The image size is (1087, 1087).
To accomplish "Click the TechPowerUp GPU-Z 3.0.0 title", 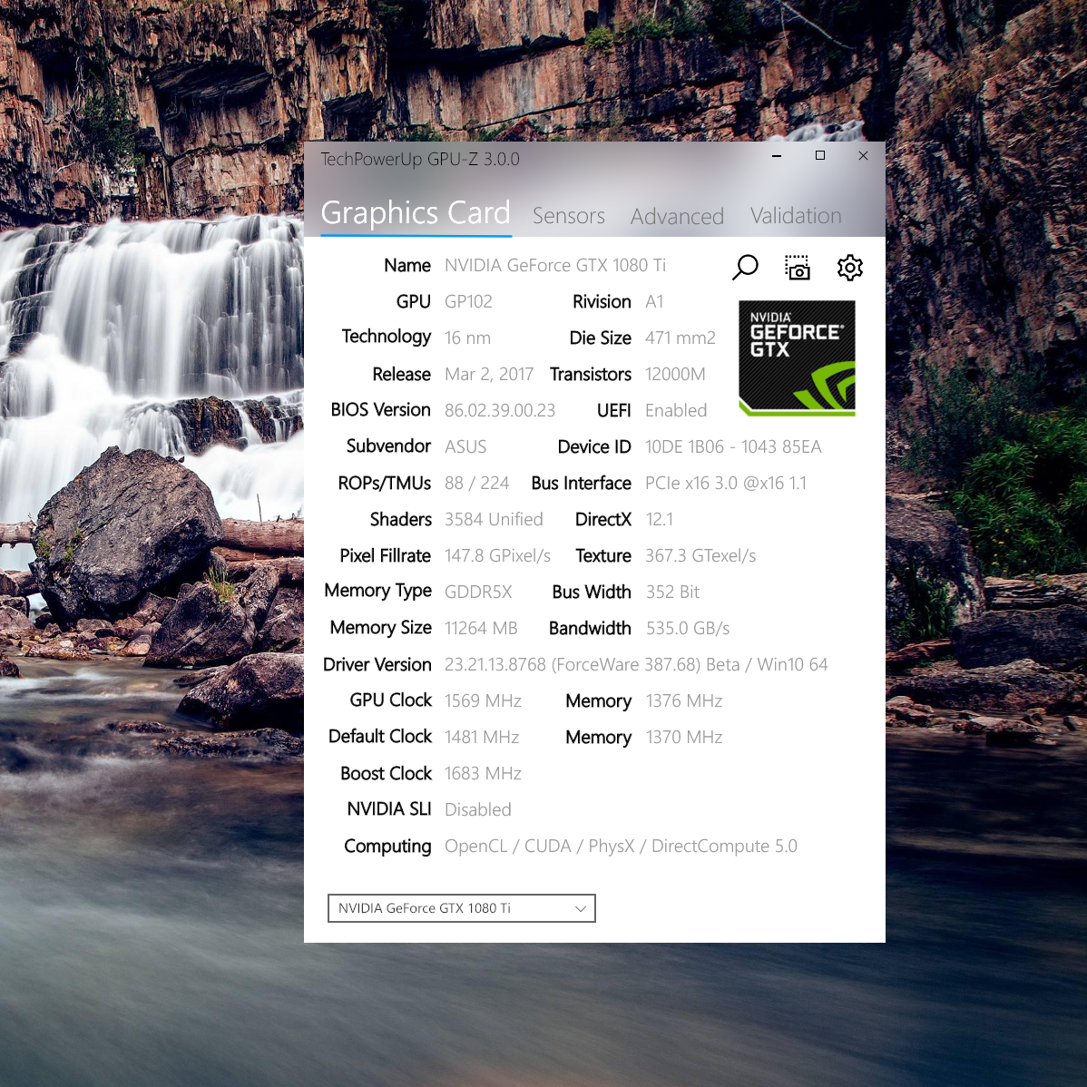I will click(420, 160).
